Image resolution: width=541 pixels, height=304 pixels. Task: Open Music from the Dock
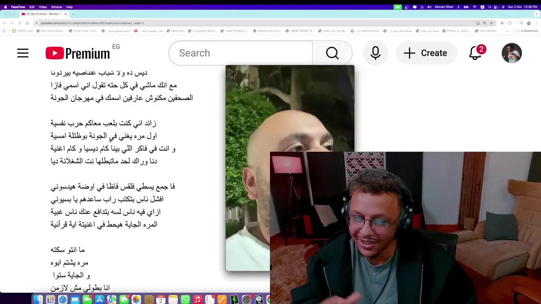pyautogui.click(x=197, y=299)
